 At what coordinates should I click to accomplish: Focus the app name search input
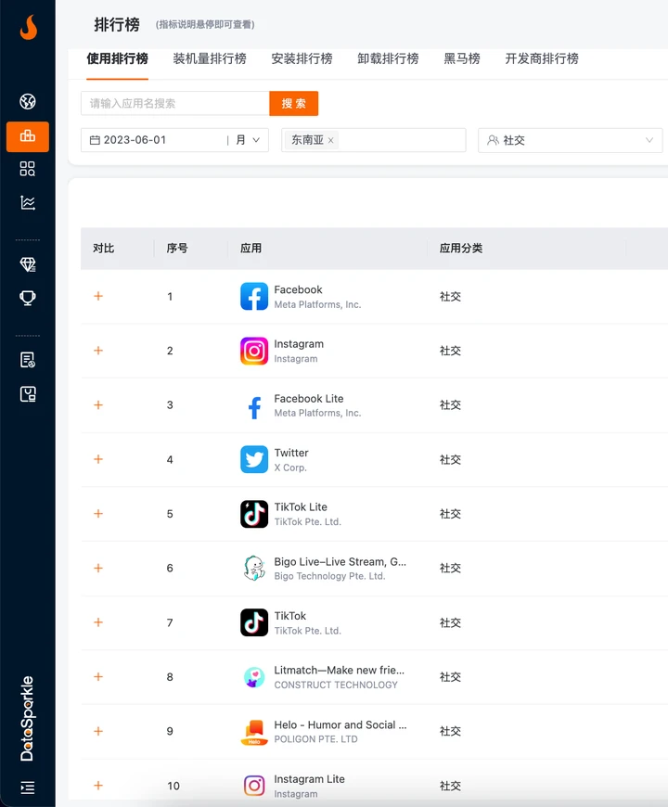coord(175,104)
